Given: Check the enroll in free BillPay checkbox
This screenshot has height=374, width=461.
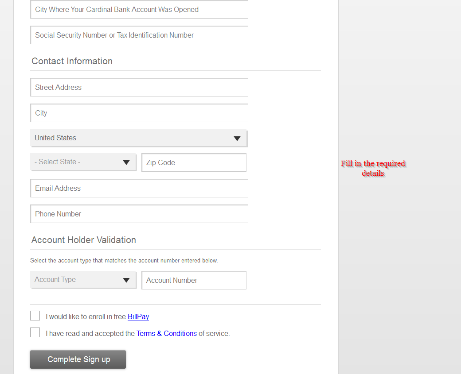Looking at the screenshot, I should pos(35,316).
